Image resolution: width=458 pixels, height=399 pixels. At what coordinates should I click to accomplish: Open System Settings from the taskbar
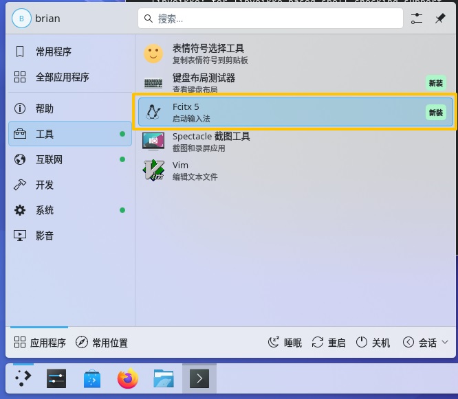point(56,378)
